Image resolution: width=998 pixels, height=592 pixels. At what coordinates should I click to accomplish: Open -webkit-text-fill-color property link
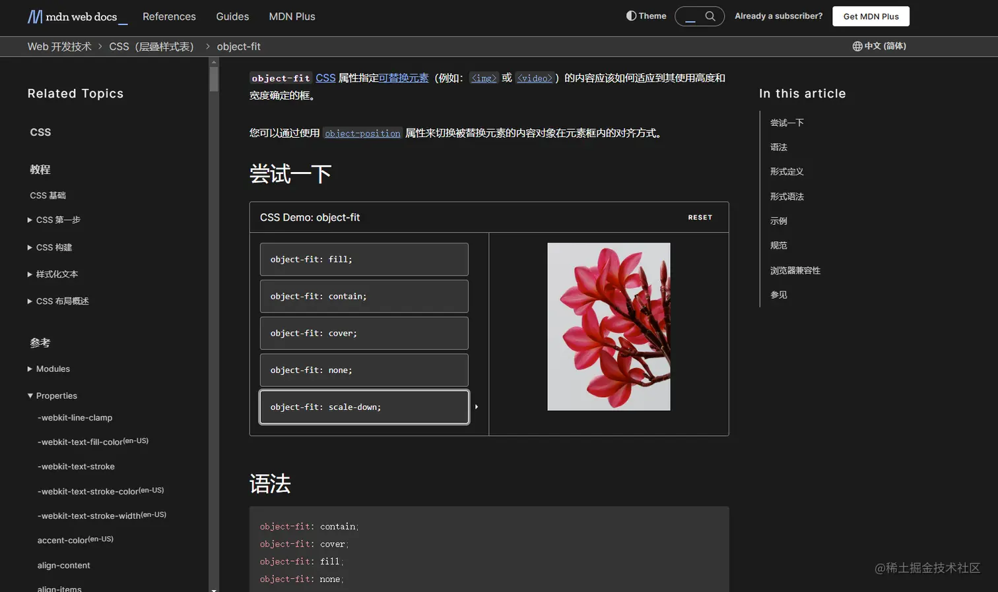point(93,442)
